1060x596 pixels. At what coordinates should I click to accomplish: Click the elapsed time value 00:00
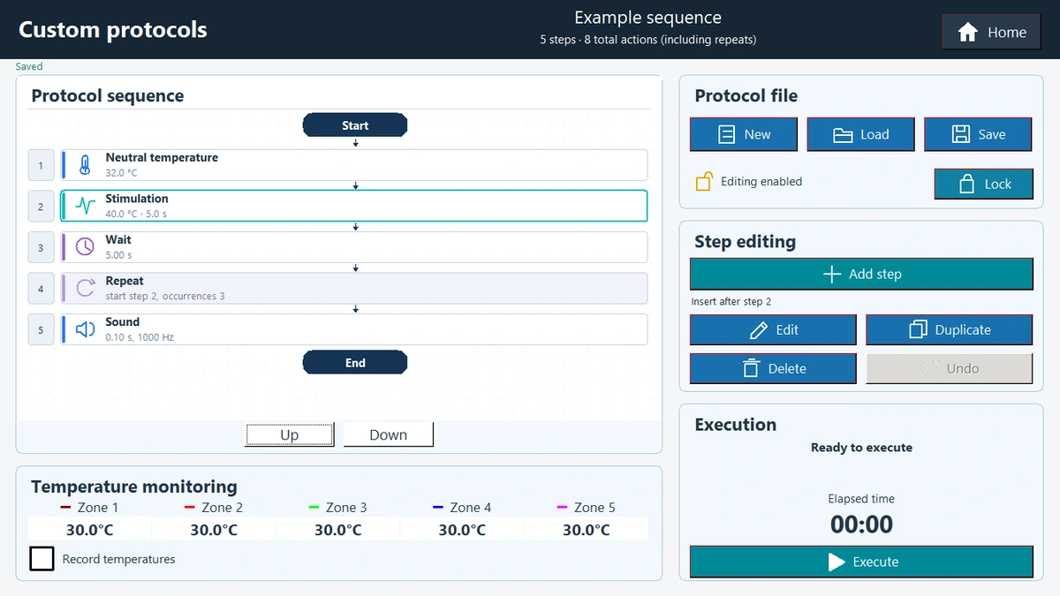point(861,524)
